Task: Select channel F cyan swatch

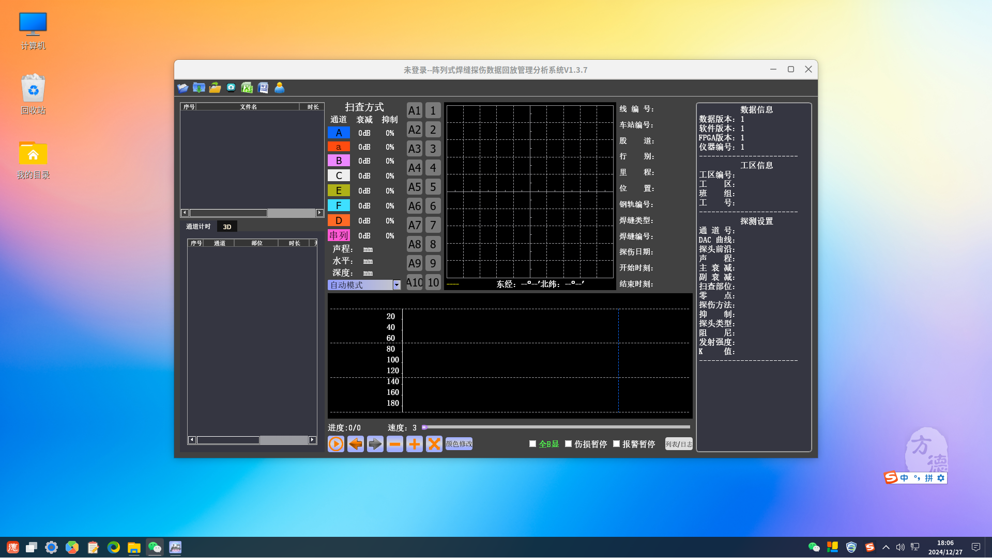Action: click(339, 205)
